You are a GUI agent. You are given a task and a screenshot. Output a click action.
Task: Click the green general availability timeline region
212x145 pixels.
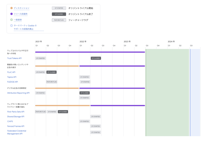[x=167, y=92]
